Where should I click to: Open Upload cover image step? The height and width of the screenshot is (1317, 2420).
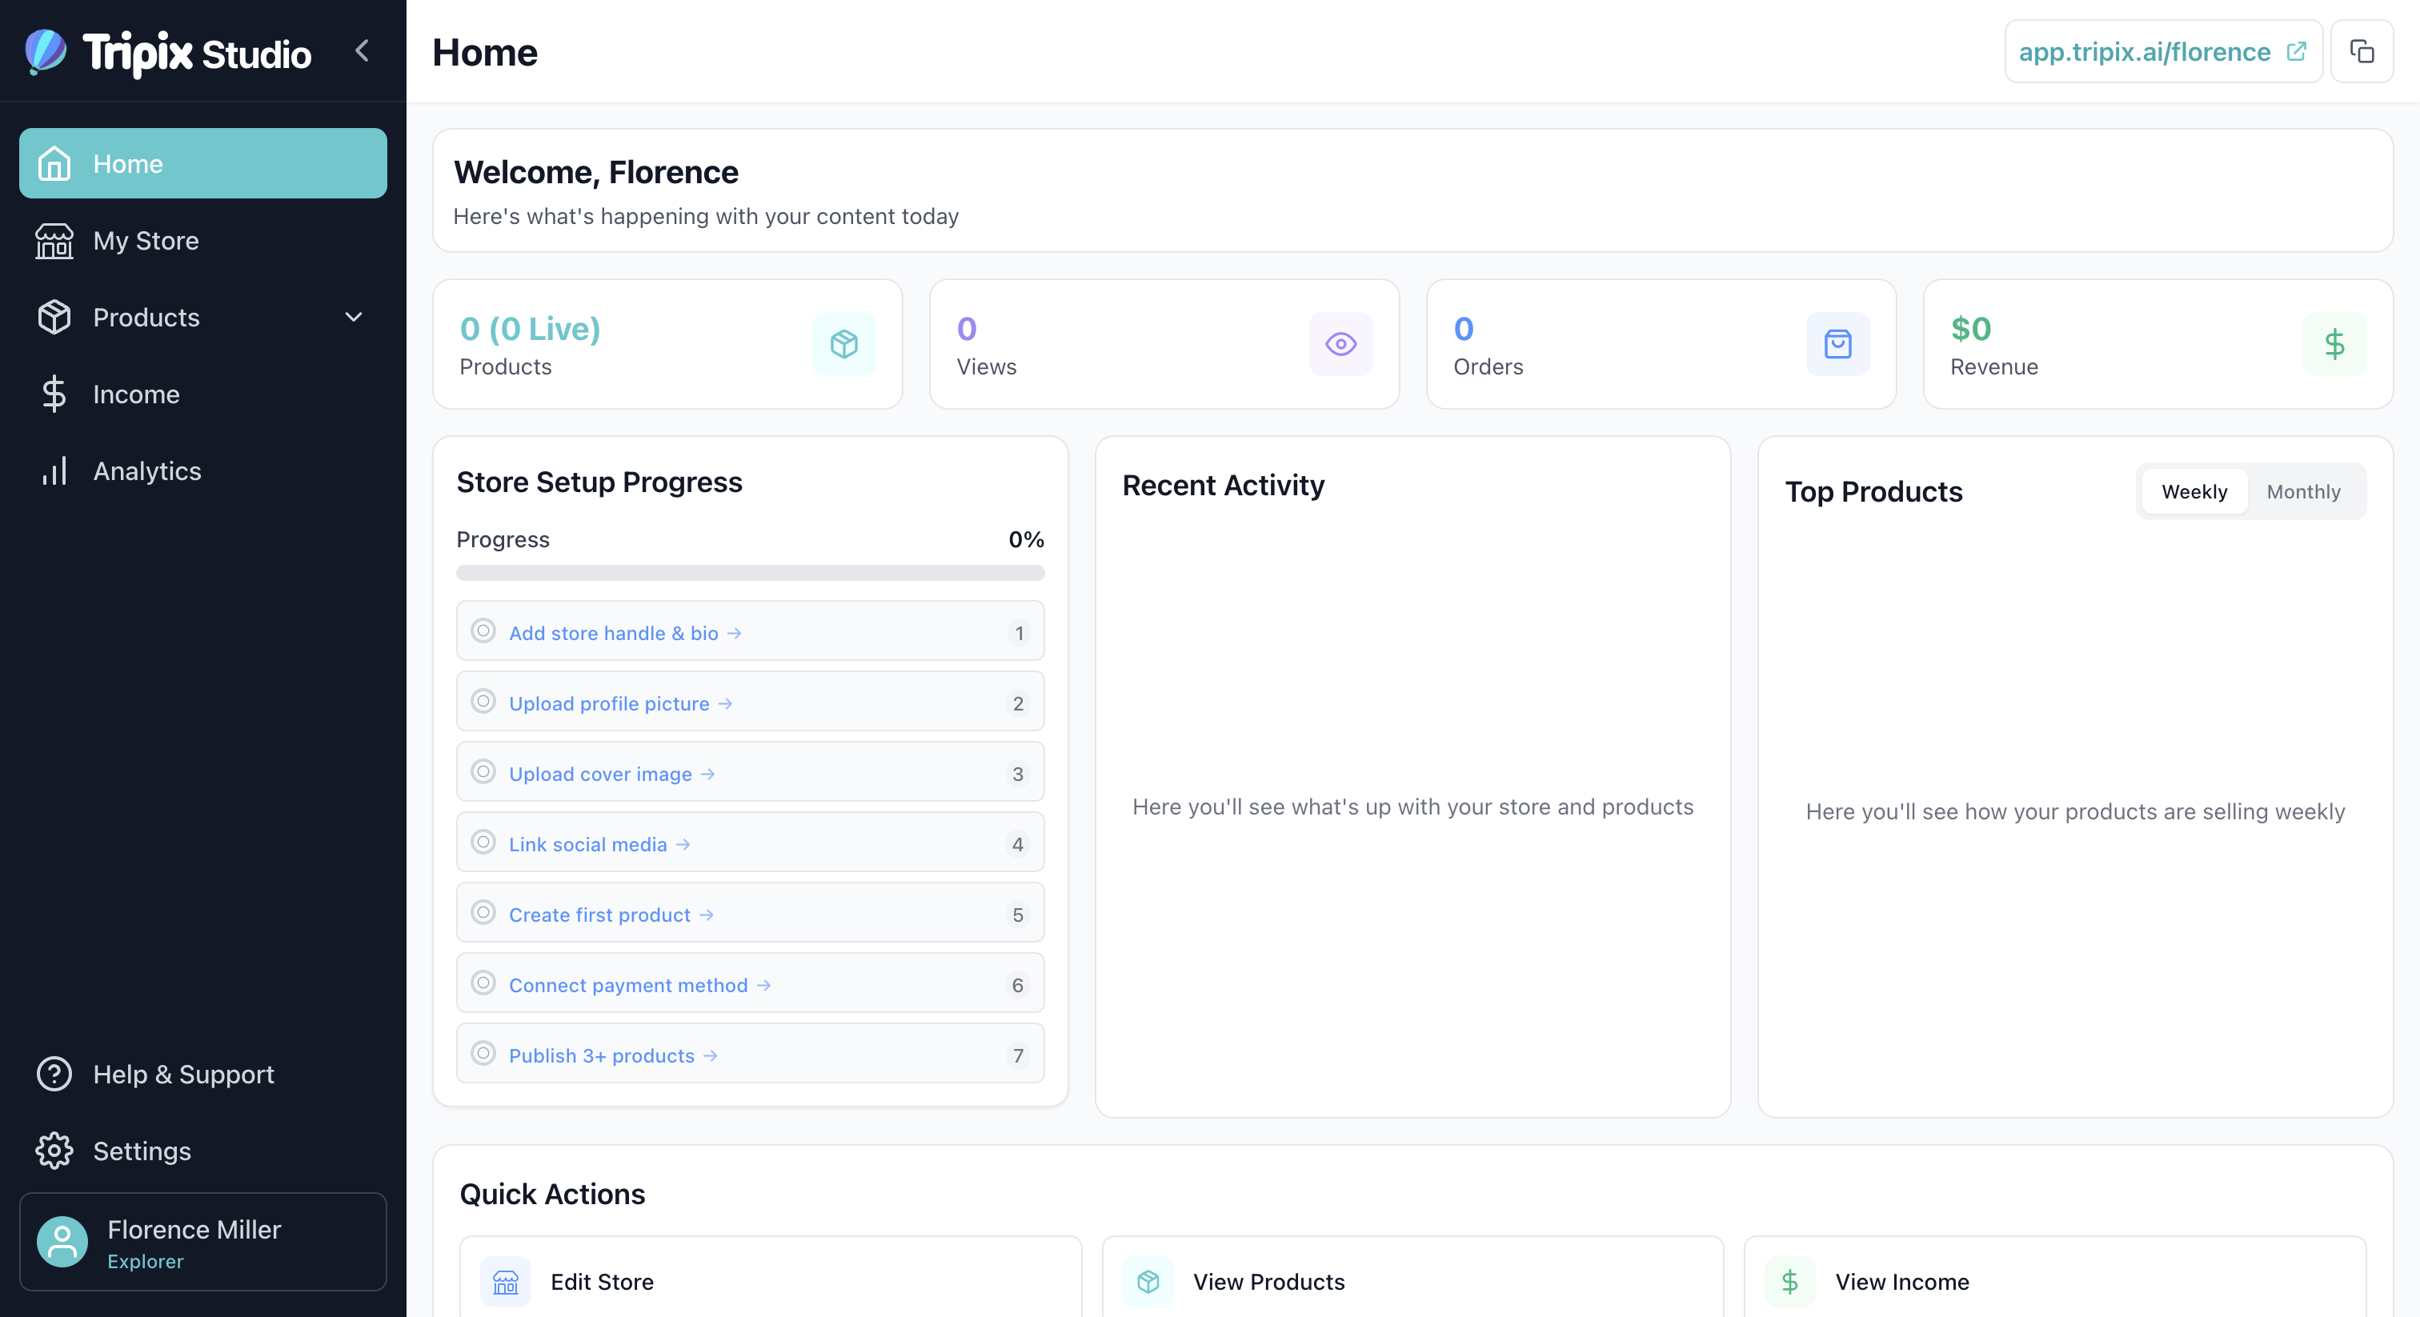point(751,773)
